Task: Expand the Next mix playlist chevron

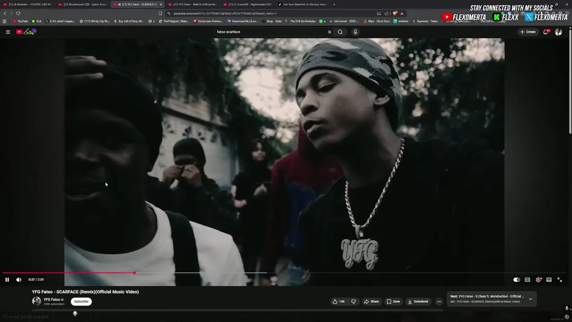Action: click(x=530, y=299)
